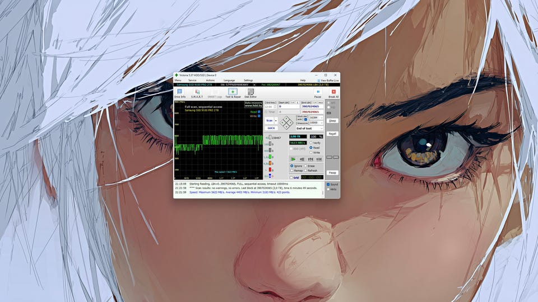Click the bottom arrow of the diamond pad
Viewport: 538px width, 302px height.
(x=286, y=127)
